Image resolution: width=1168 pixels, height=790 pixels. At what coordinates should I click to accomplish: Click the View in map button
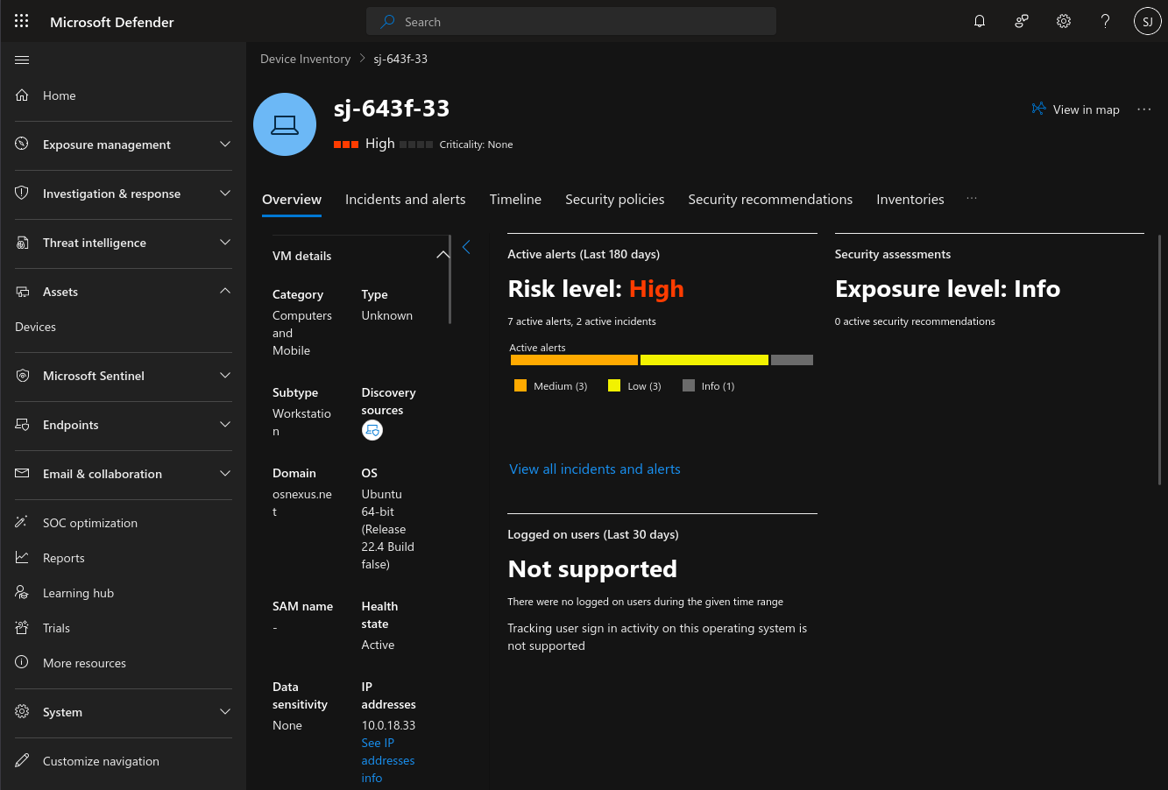1076,109
